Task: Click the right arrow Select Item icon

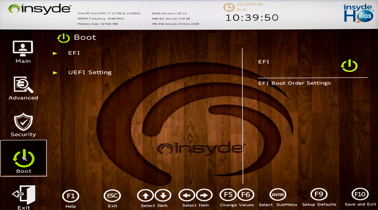Action: (x=204, y=195)
